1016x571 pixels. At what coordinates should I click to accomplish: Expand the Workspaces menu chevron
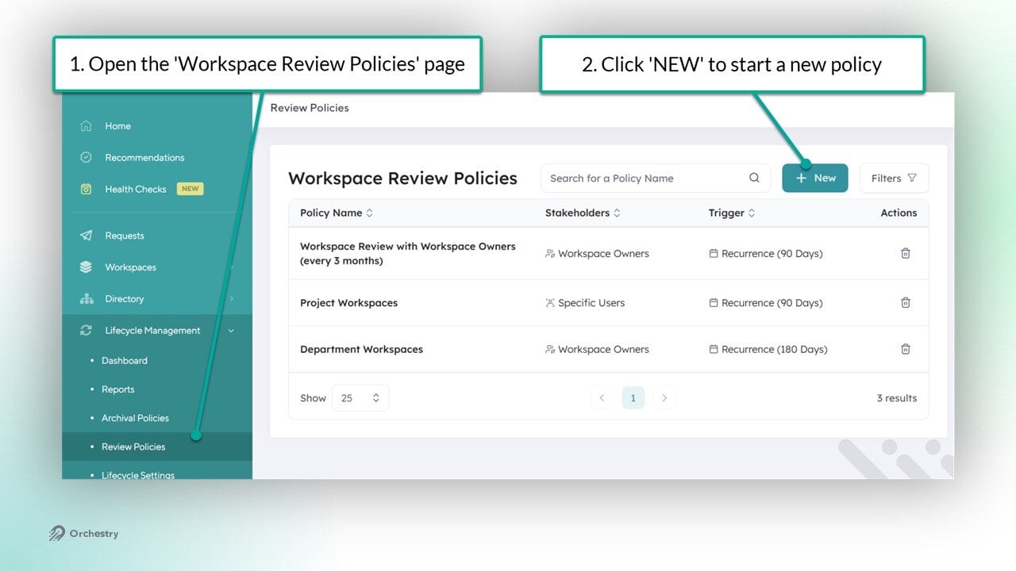click(232, 267)
